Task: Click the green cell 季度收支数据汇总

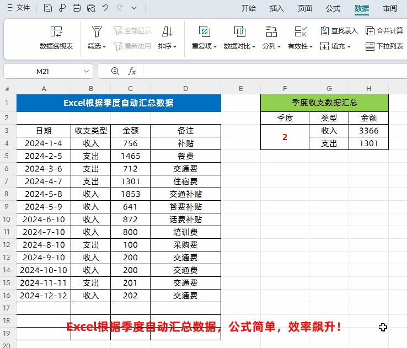Action: coord(324,103)
